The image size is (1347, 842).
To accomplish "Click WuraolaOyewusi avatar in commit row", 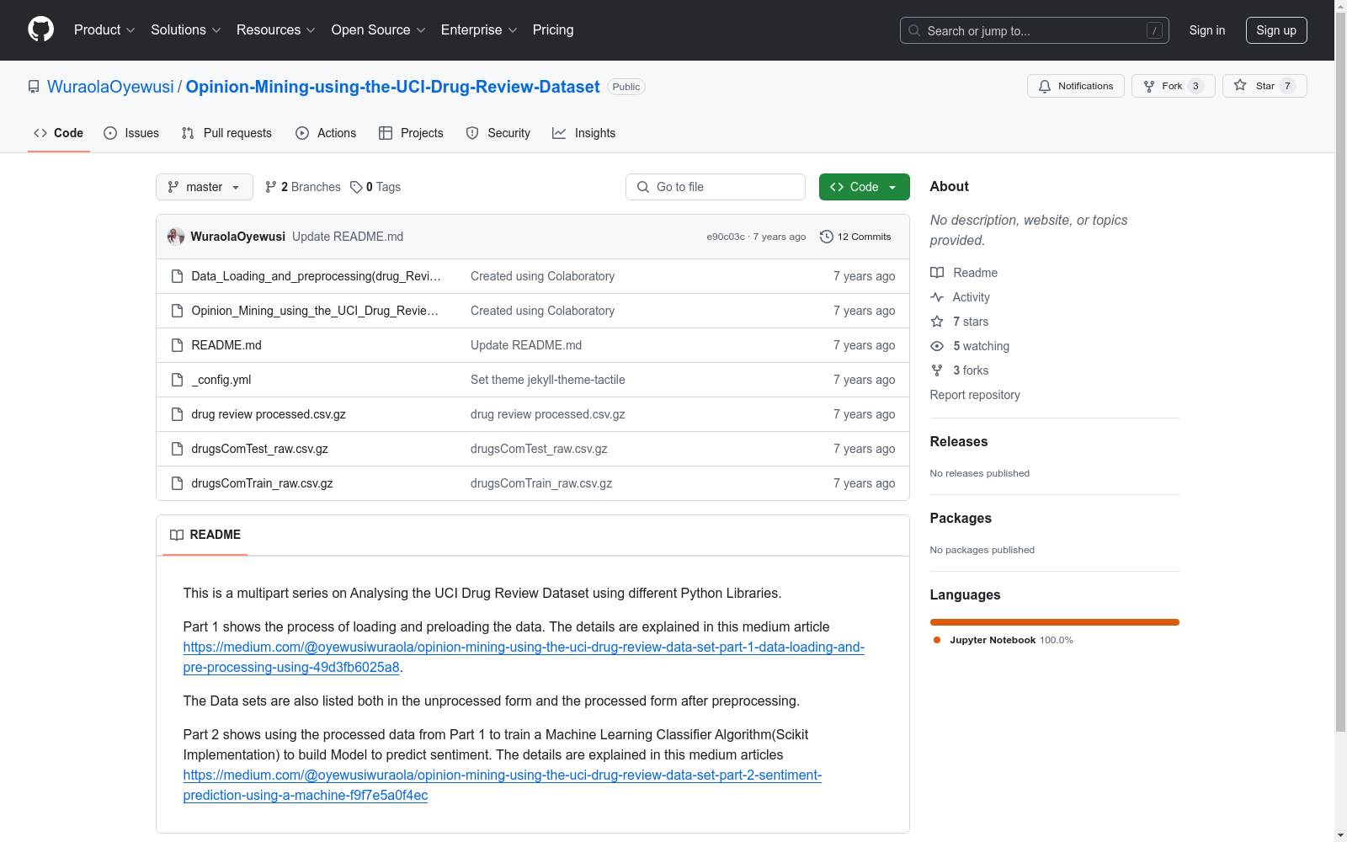I will tap(176, 237).
